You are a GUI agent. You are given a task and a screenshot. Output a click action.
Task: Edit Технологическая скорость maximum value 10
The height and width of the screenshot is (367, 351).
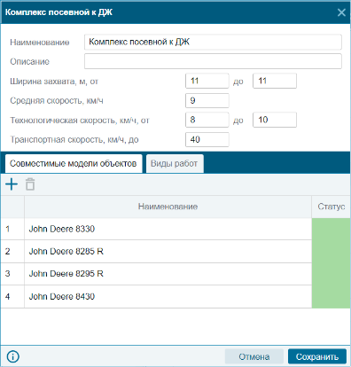275,120
